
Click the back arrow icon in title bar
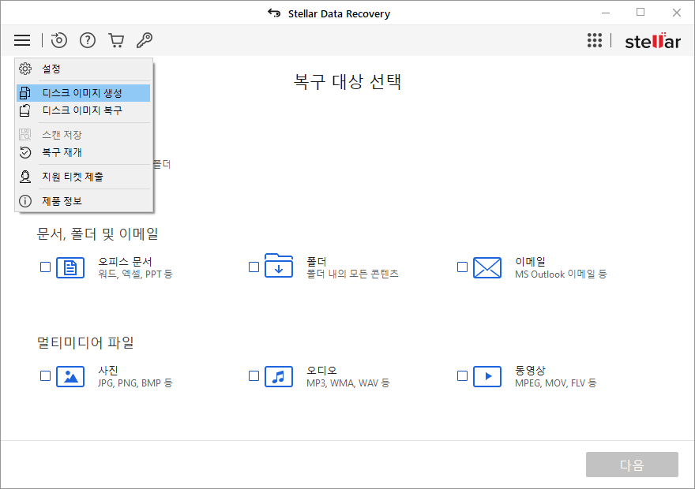274,13
